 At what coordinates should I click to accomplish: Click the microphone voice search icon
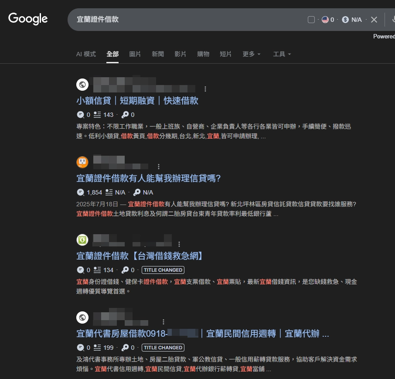[394, 19]
